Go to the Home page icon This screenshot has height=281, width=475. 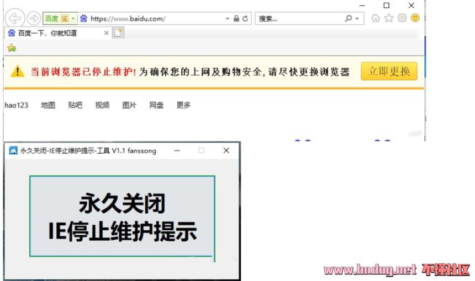(376, 18)
